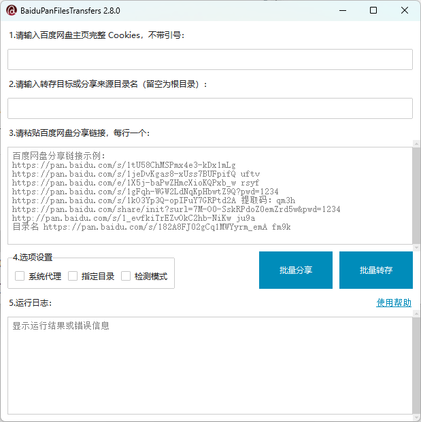Click the '5.运行日志:' label
Screen dimensions: 421x422
tap(31, 303)
